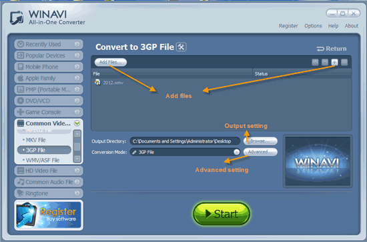
Task: Click the move-up arrow icon in file list toolbar
Action: [x=315, y=63]
